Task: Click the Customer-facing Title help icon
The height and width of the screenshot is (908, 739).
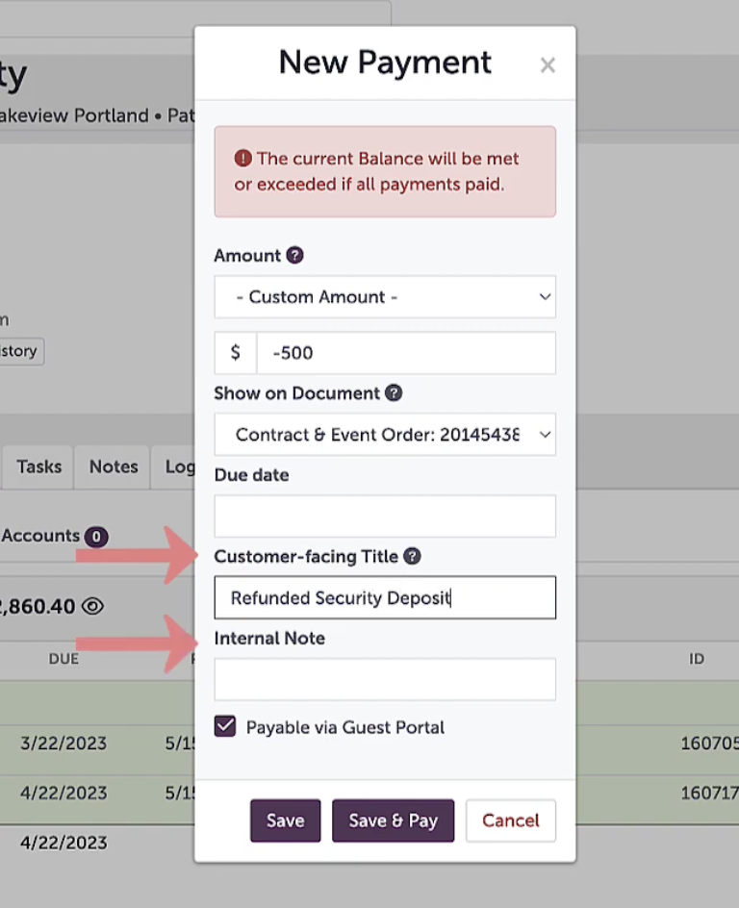Action: pos(412,557)
